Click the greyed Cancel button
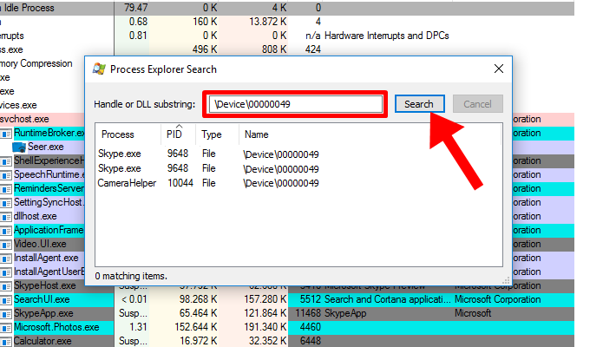 477,104
